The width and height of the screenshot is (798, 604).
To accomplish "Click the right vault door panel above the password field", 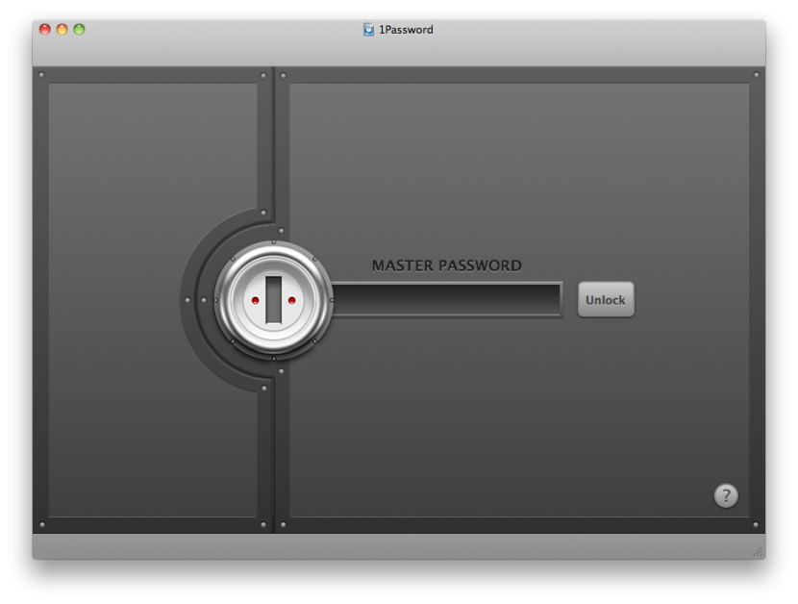I will pyautogui.click(x=519, y=164).
